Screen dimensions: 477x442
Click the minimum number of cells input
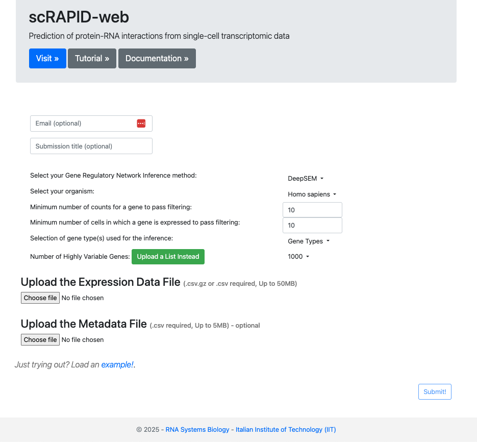click(x=312, y=225)
